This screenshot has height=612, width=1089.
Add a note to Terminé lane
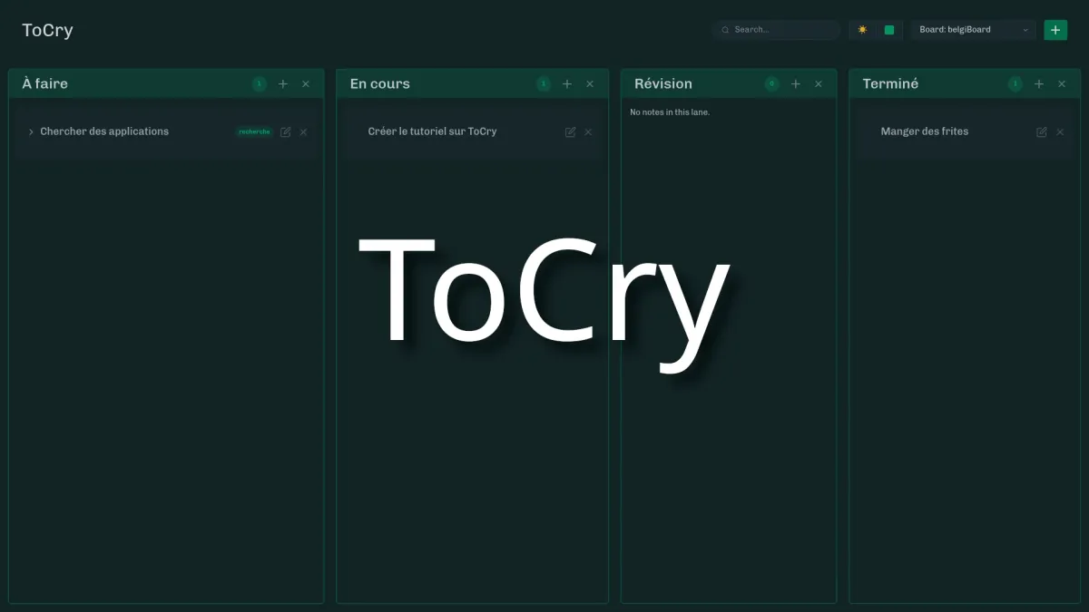click(1039, 84)
